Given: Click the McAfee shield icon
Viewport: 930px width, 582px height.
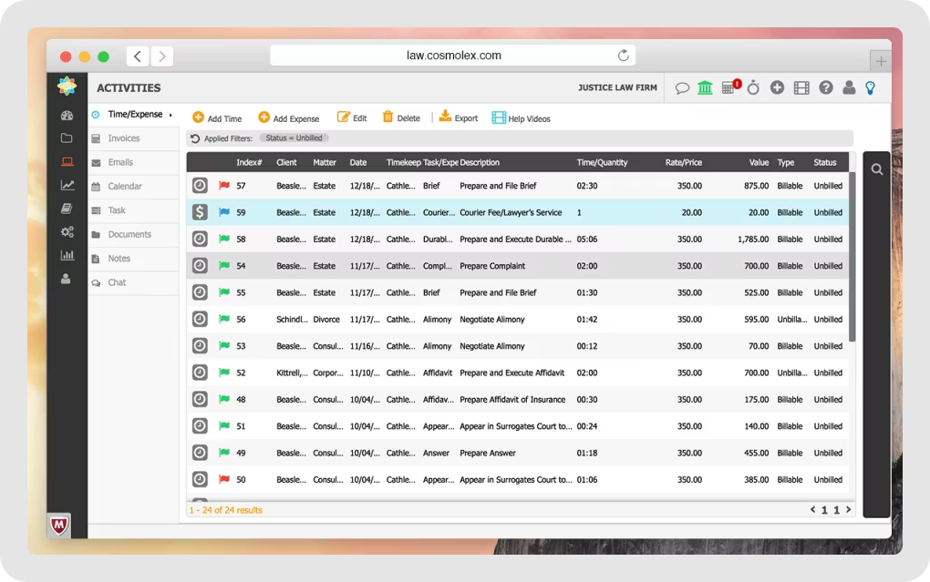Looking at the screenshot, I should (x=58, y=525).
